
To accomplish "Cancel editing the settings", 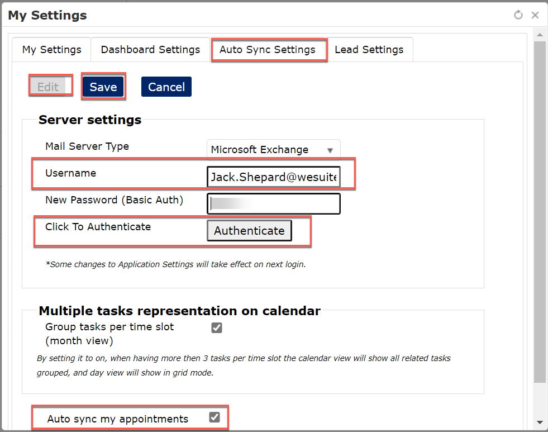I will (x=166, y=87).
